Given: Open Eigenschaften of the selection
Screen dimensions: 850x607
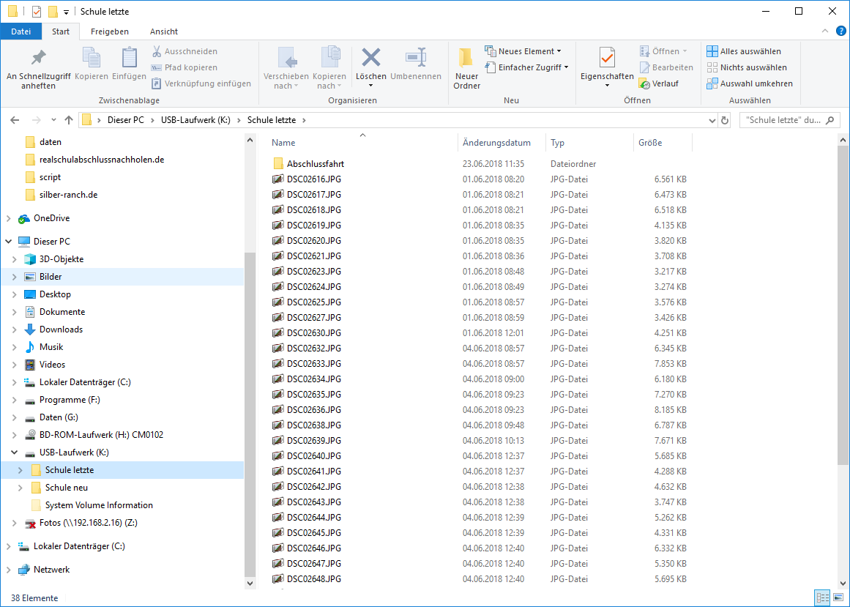Looking at the screenshot, I should 607,69.
